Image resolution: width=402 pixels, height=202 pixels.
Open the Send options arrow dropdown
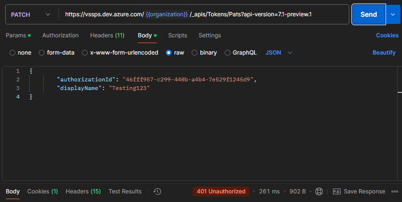click(393, 14)
